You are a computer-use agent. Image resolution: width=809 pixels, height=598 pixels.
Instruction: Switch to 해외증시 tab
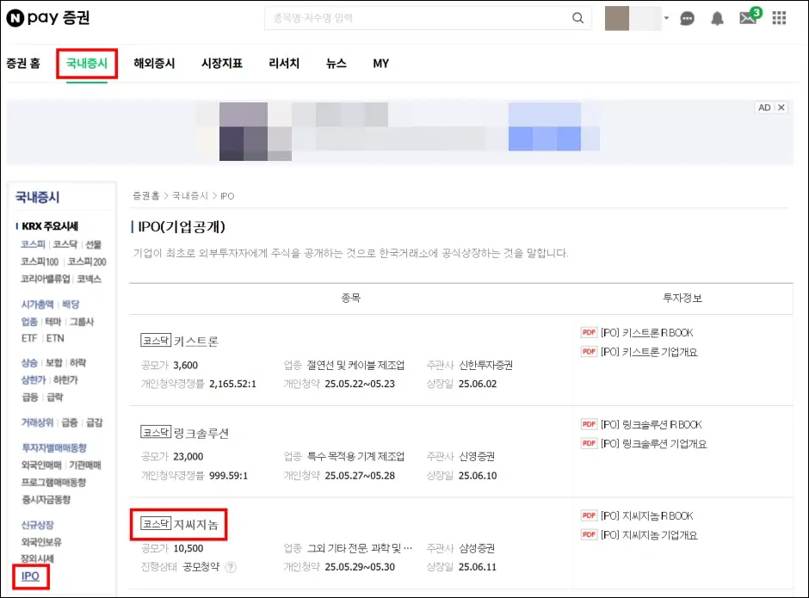[x=154, y=64]
